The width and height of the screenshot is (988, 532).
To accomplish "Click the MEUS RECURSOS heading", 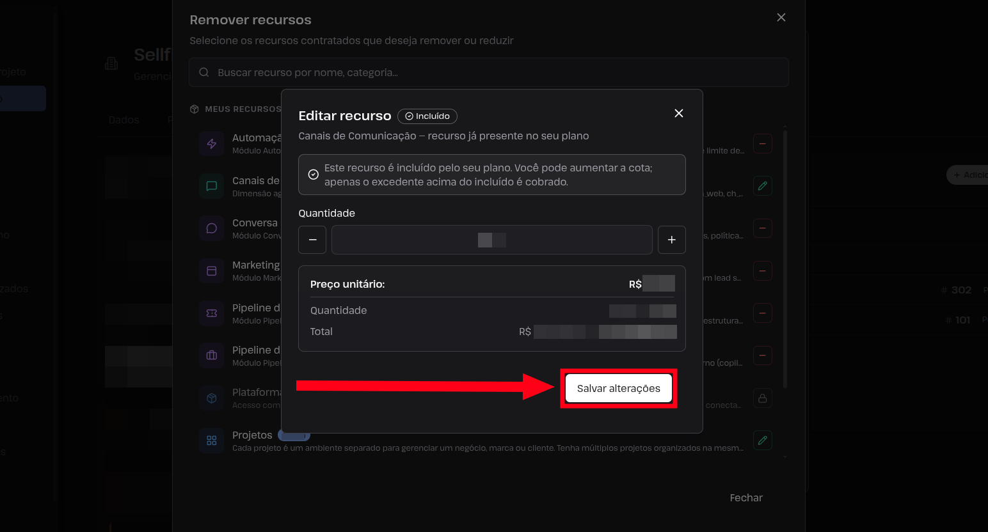I will click(x=243, y=109).
